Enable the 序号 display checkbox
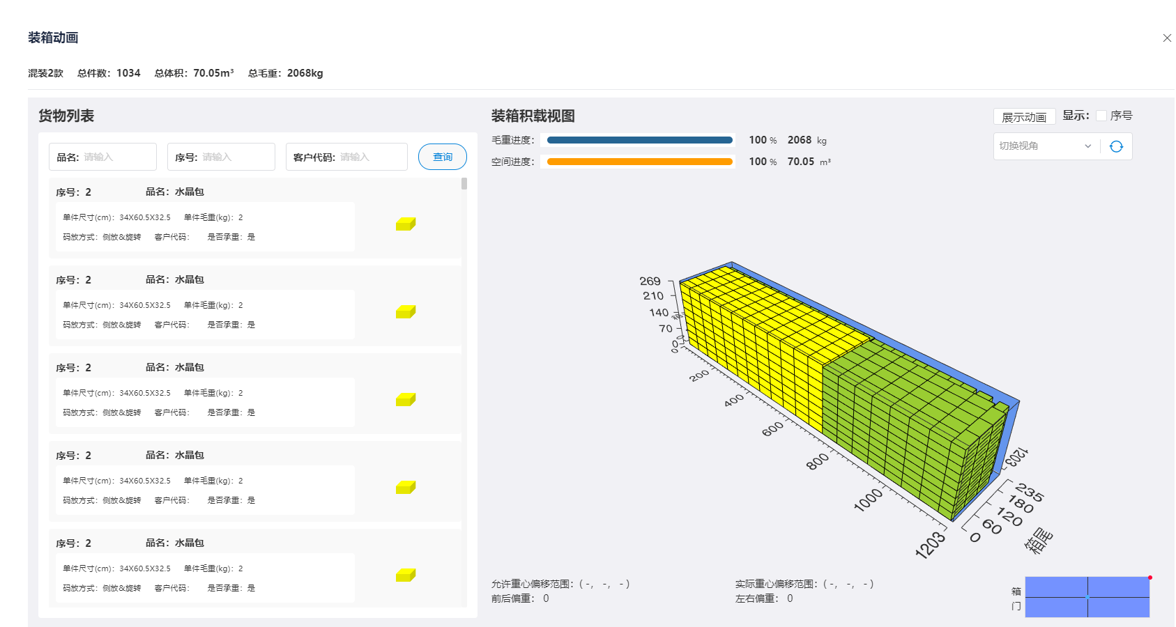 (1101, 116)
